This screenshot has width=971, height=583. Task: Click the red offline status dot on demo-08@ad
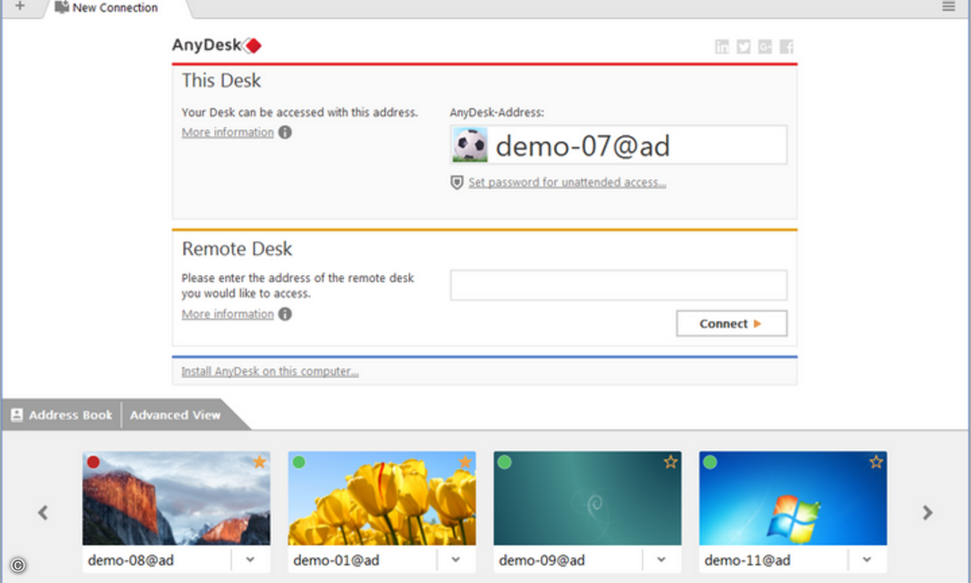coord(93,462)
